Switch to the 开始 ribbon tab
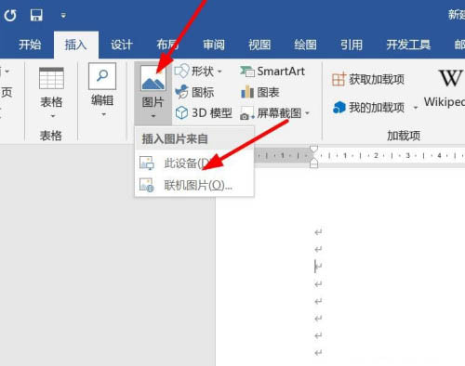The image size is (465, 366). pos(30,45)
